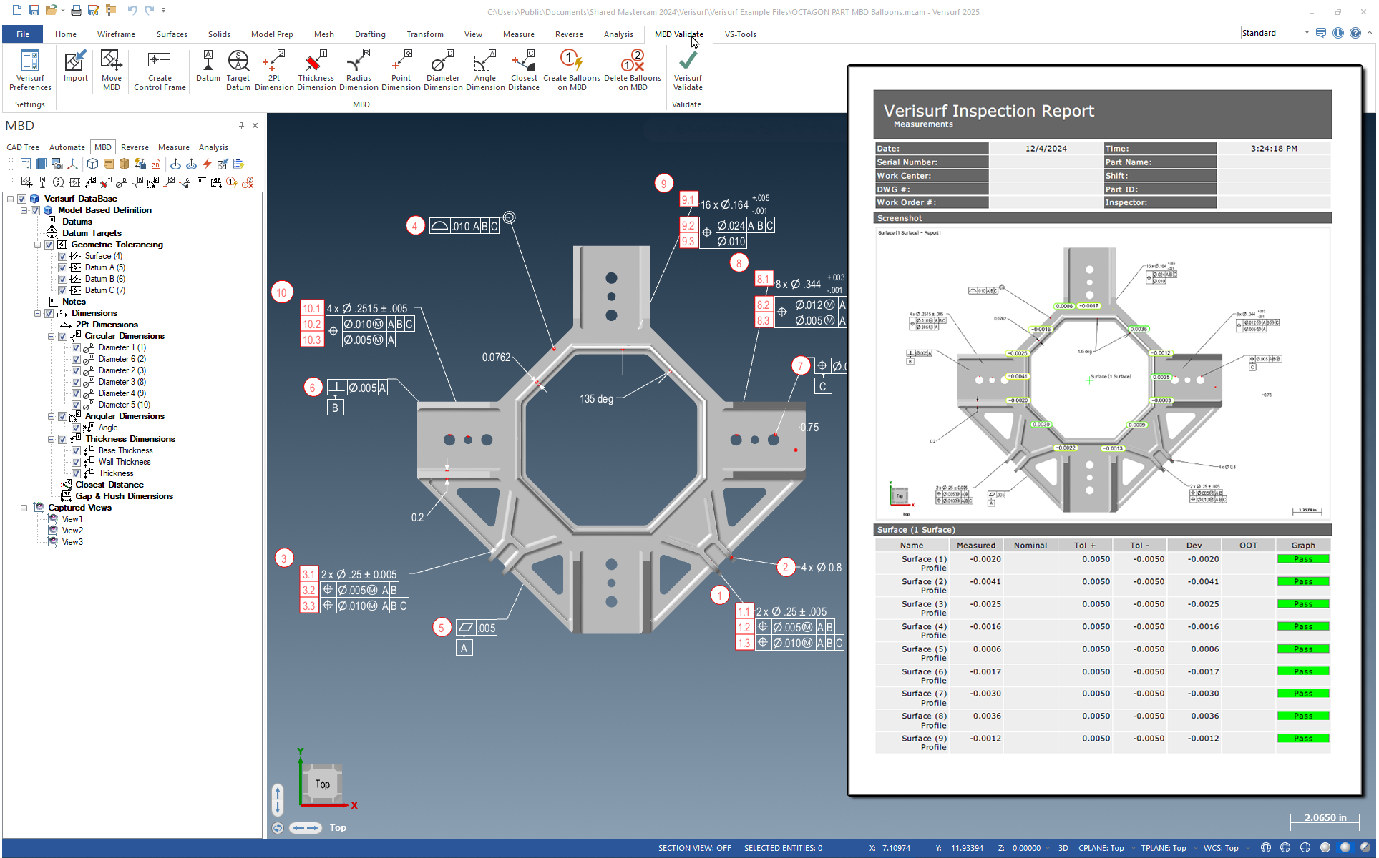Image resolution: width=1379 pixels, height=858 pixels.
Task: Select the Datum tool in ribbon
Action: 208,66
